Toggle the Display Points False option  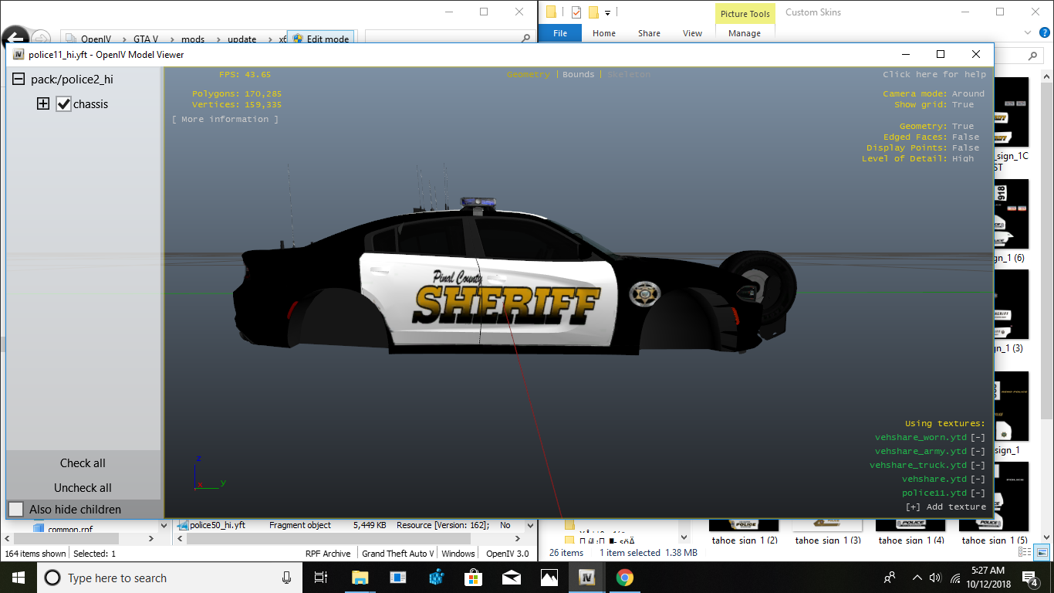(965, 148)
